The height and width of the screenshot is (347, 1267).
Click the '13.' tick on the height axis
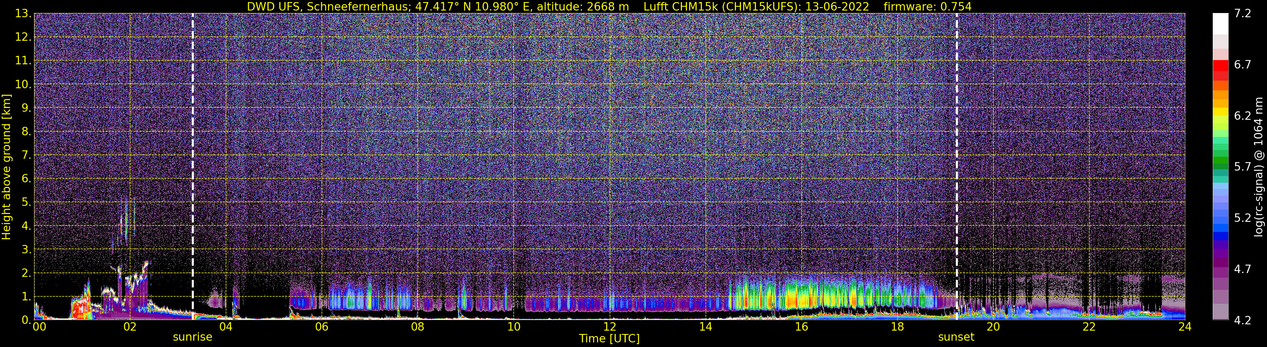(x=23, y=14)
